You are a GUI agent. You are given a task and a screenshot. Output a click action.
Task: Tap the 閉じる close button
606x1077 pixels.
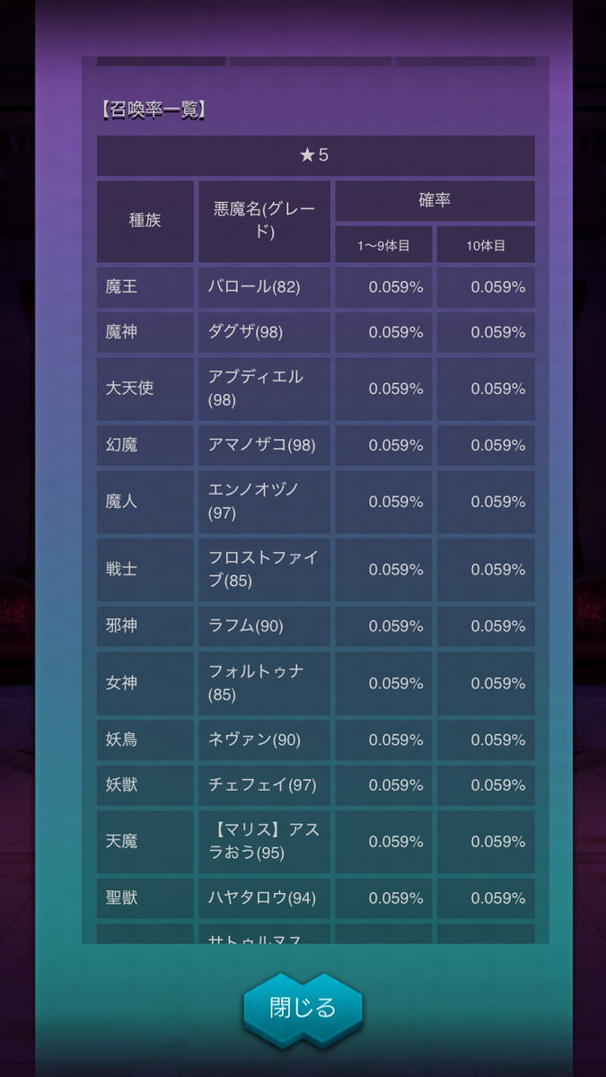point(303,1007)
